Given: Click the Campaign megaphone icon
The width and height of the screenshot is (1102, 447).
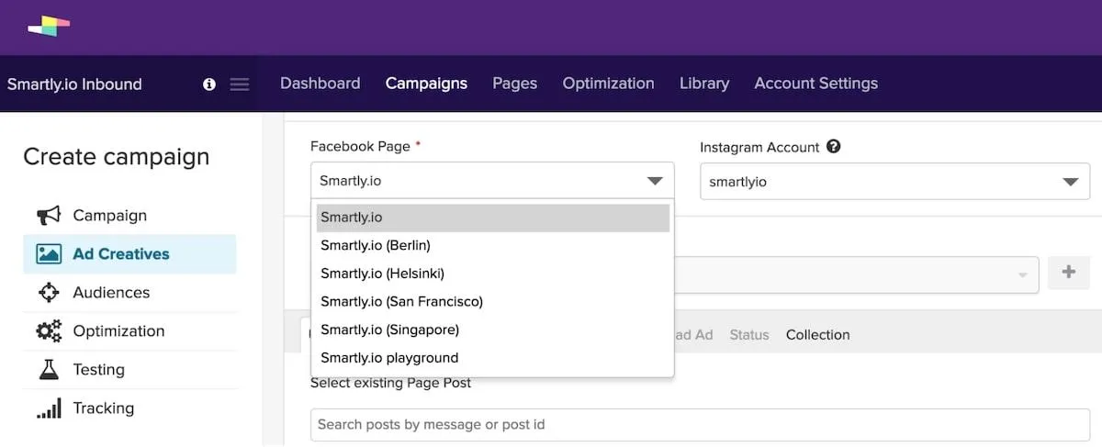Looking at the screenshot, I should (x=49, y=216).
